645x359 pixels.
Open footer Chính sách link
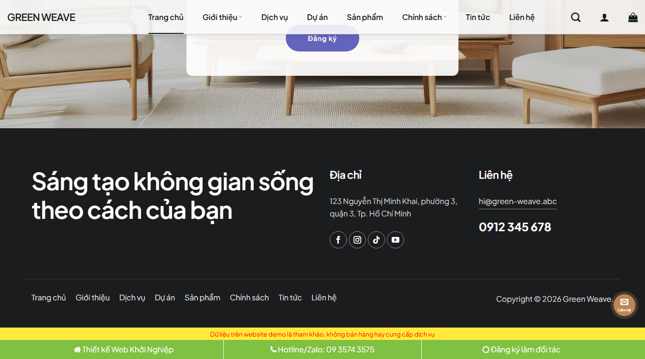[250, 297]
